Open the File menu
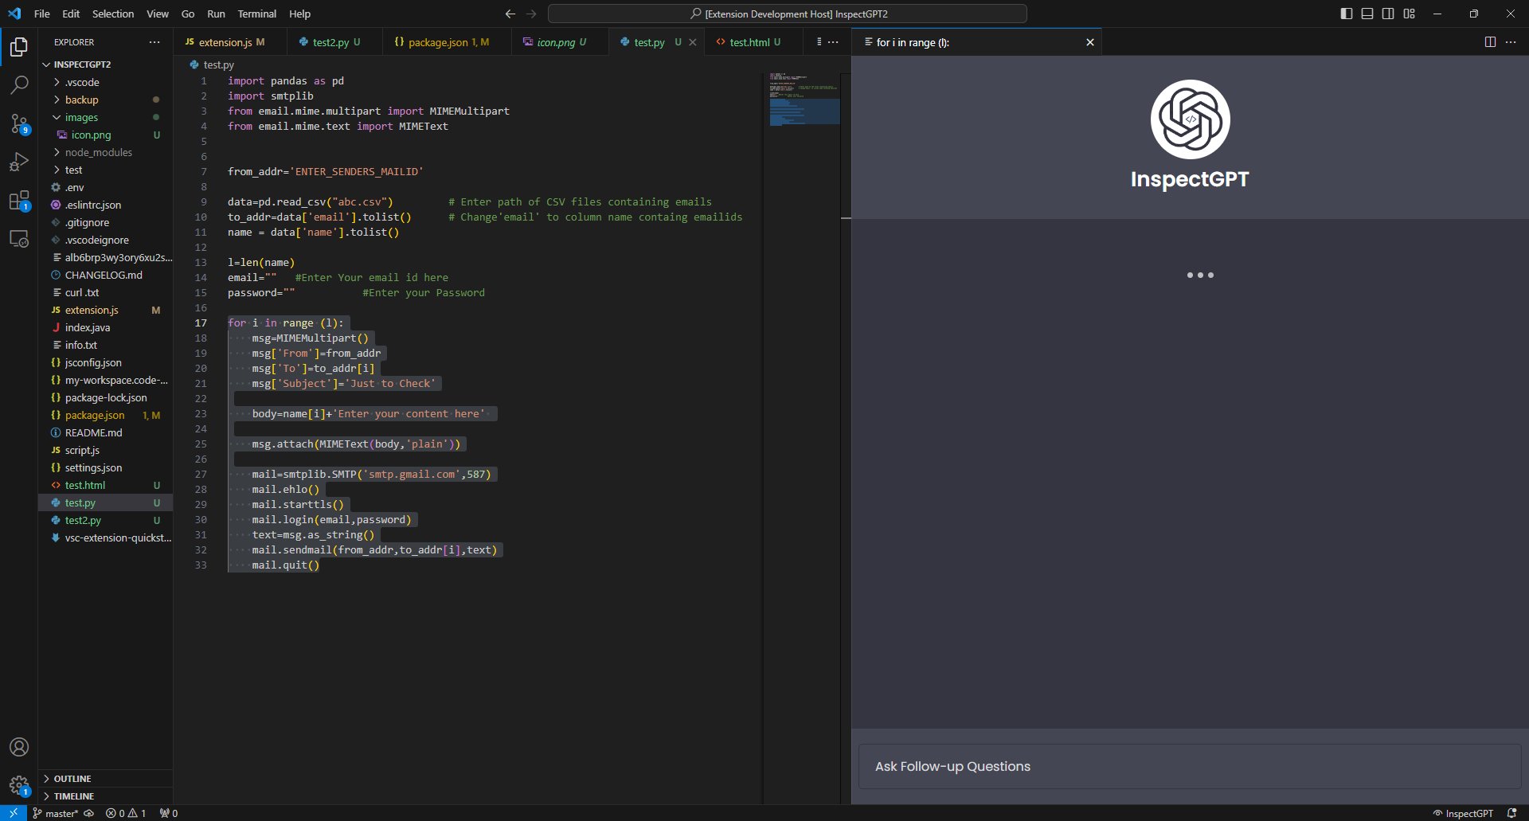The height and width of the screenshot is (821, 1529). tap(42, 14)
